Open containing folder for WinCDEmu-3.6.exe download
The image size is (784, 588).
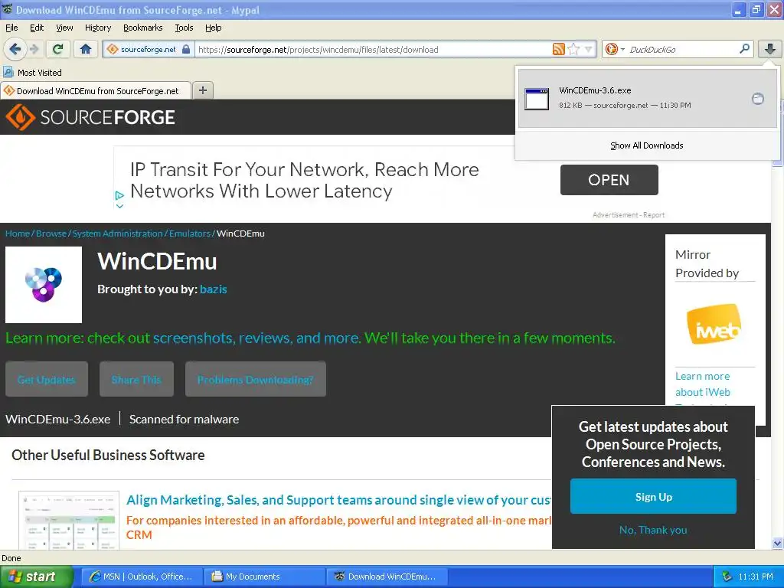pyautogui.click(x=758, y=99)
